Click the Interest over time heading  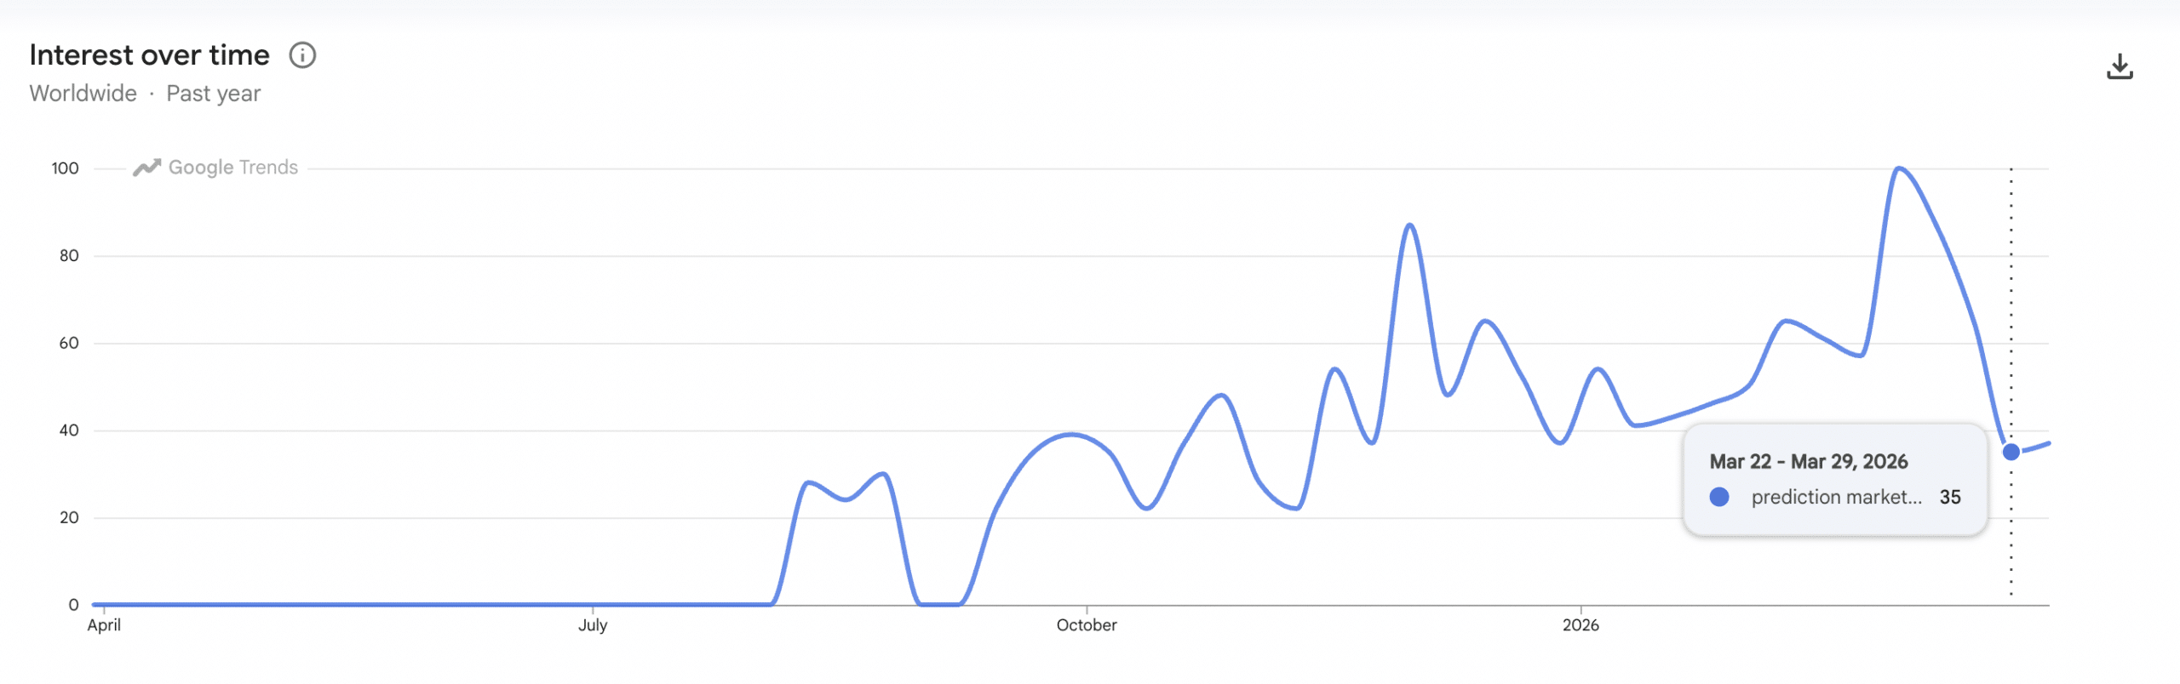pyautogui.click(x=150, y=55)
